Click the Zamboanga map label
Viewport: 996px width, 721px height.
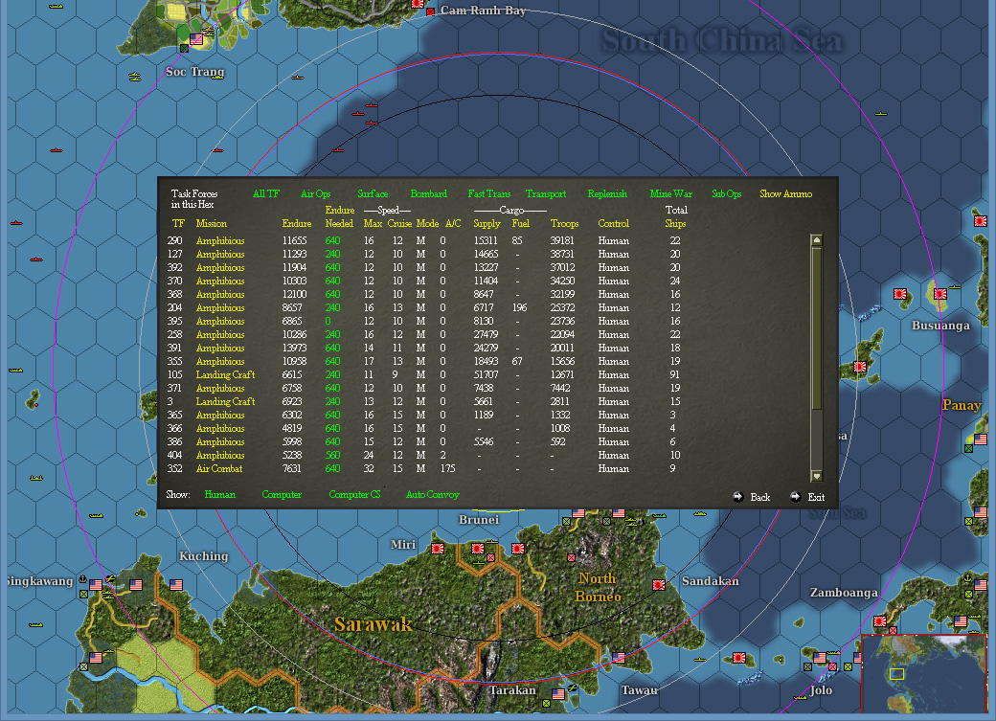tap(844, 593)
